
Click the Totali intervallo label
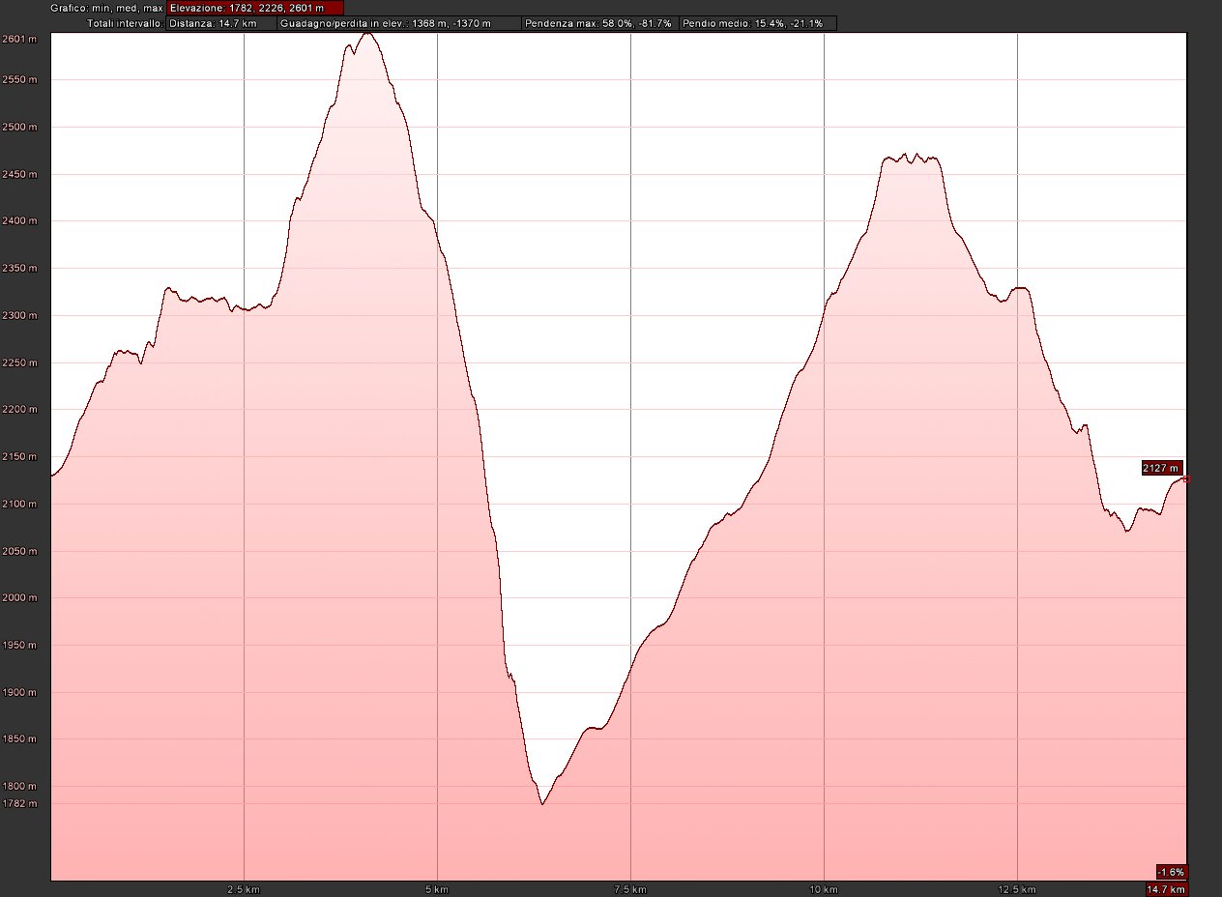[125, 22]
